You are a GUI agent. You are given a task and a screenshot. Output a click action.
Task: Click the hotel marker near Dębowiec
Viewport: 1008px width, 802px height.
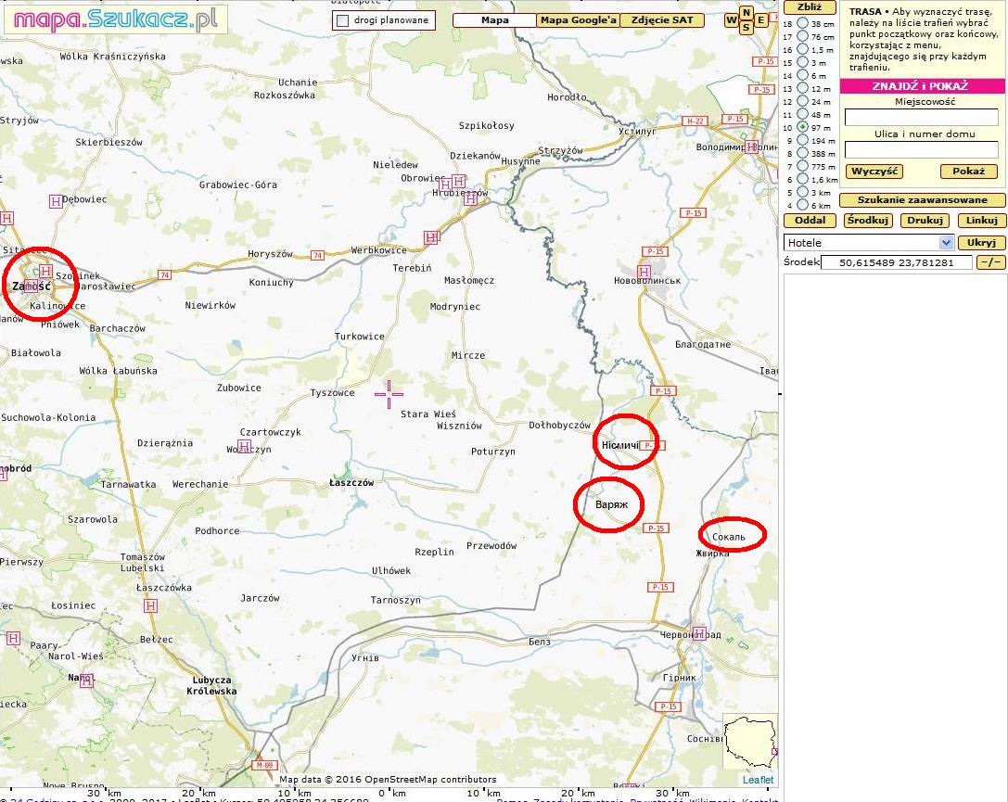(56, 201)
